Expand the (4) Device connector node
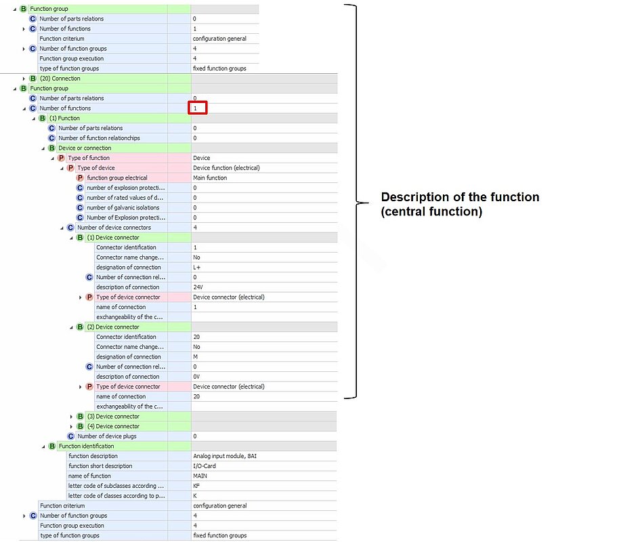Screen dimensions: 621x542 (x=72, y=426)
